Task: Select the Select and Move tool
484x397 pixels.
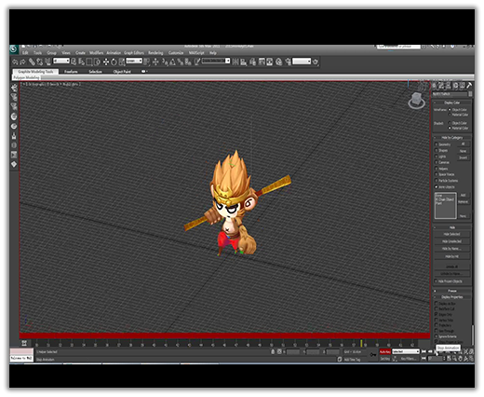Action: coord(106,62)
